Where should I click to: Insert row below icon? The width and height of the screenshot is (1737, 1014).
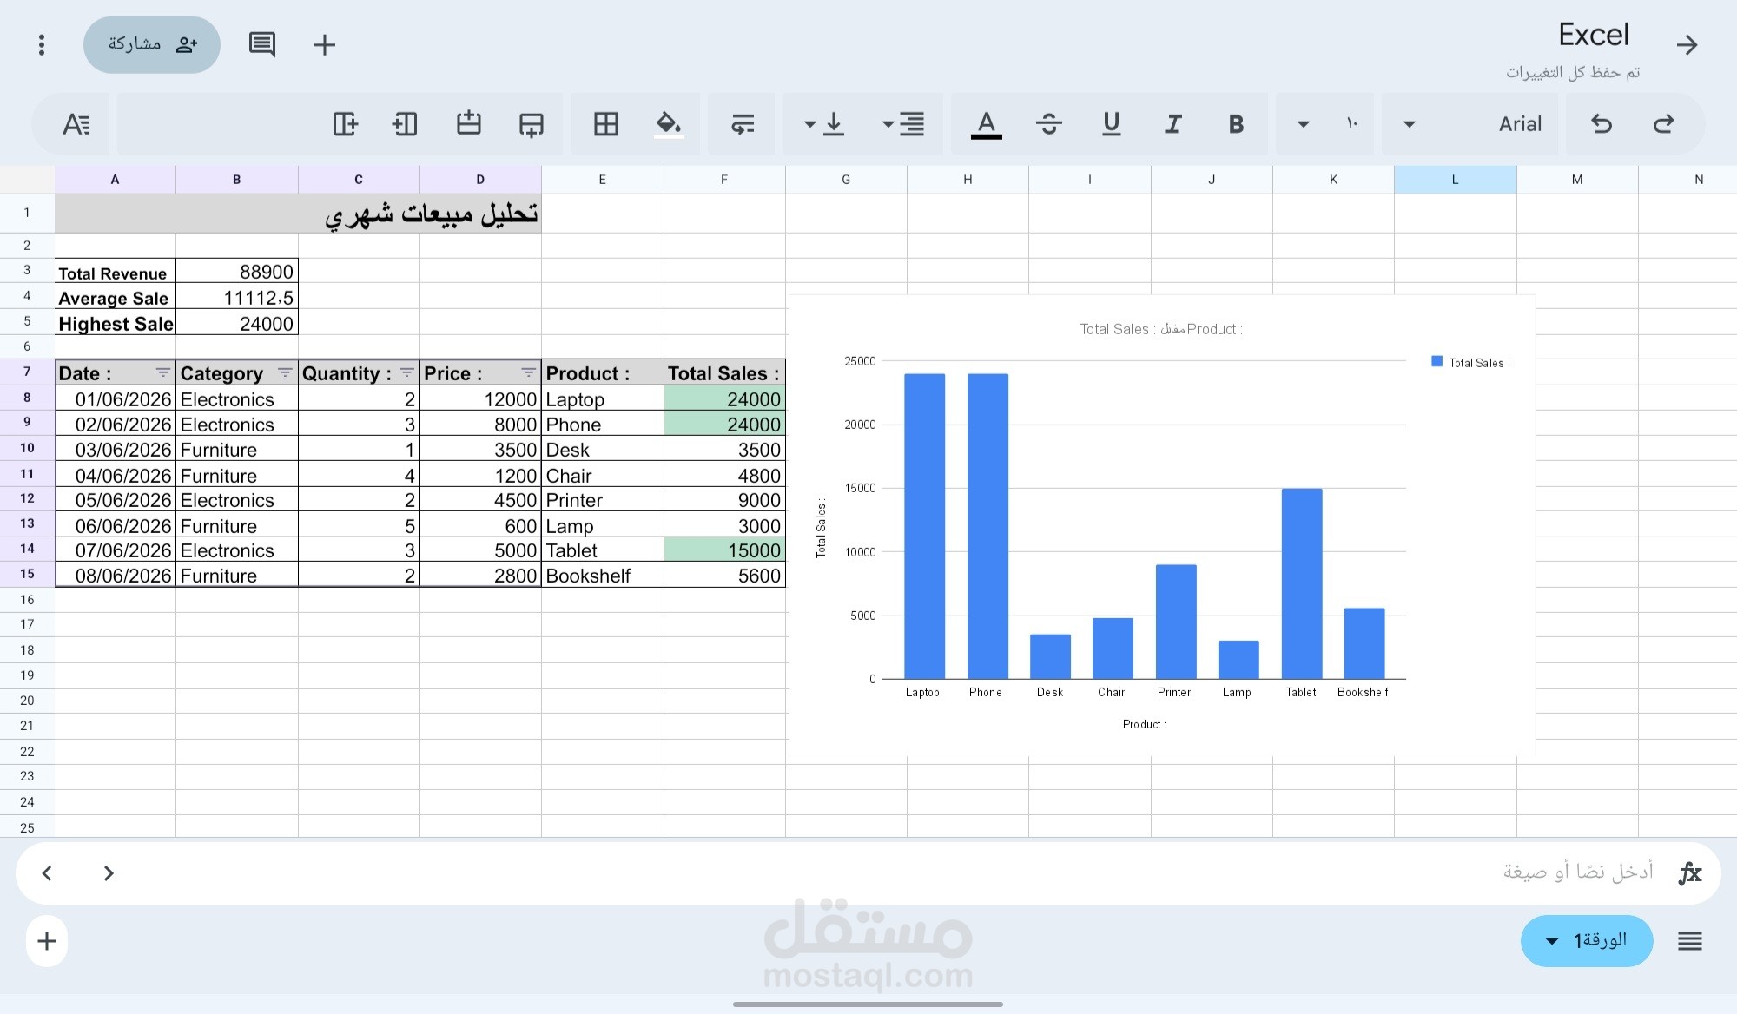point(531,124)
